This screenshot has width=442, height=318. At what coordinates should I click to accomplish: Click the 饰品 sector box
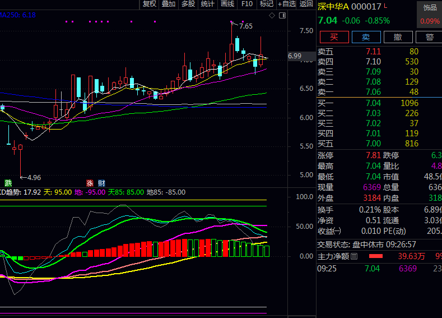(430, 15)
